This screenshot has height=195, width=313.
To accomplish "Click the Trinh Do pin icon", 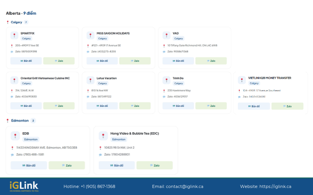I will point(167,80).
